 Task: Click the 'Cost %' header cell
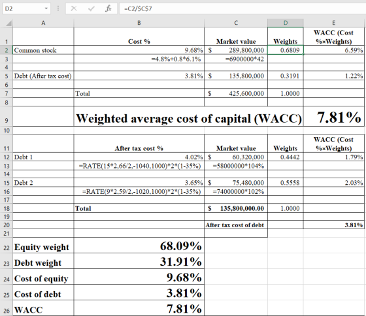pos(139,37)
